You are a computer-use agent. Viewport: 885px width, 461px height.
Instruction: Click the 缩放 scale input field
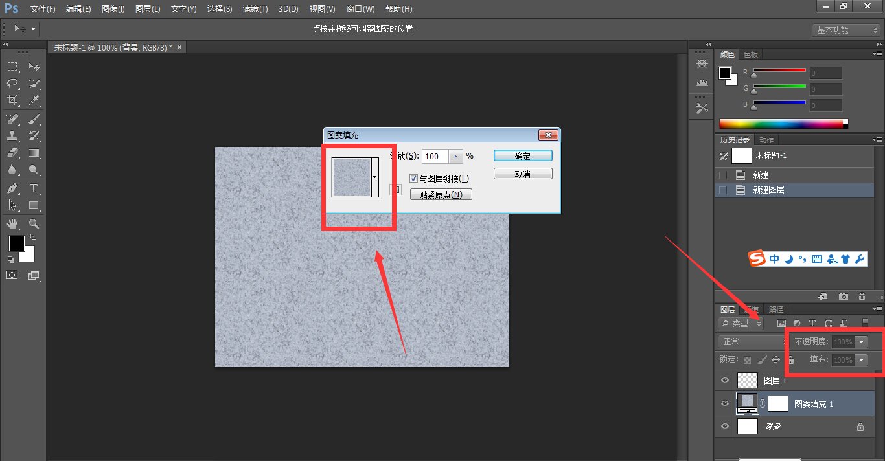[x=435, y=156]
